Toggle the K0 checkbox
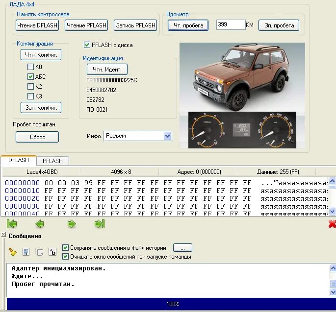The width and height of the screenshot is (336, 312). (30, 67)
